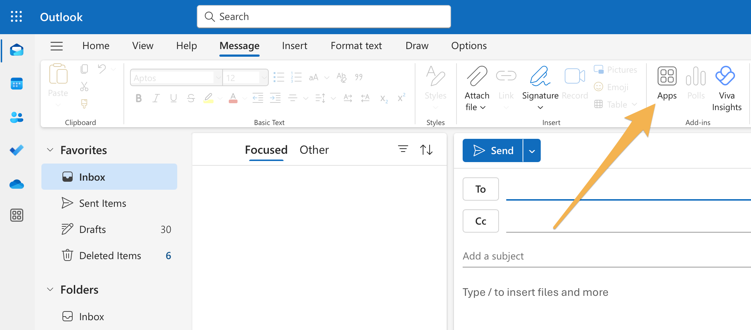Set right-to-left text direction
Image resolution: width=751 pixels, height=330 pixels.
(365, 98)
